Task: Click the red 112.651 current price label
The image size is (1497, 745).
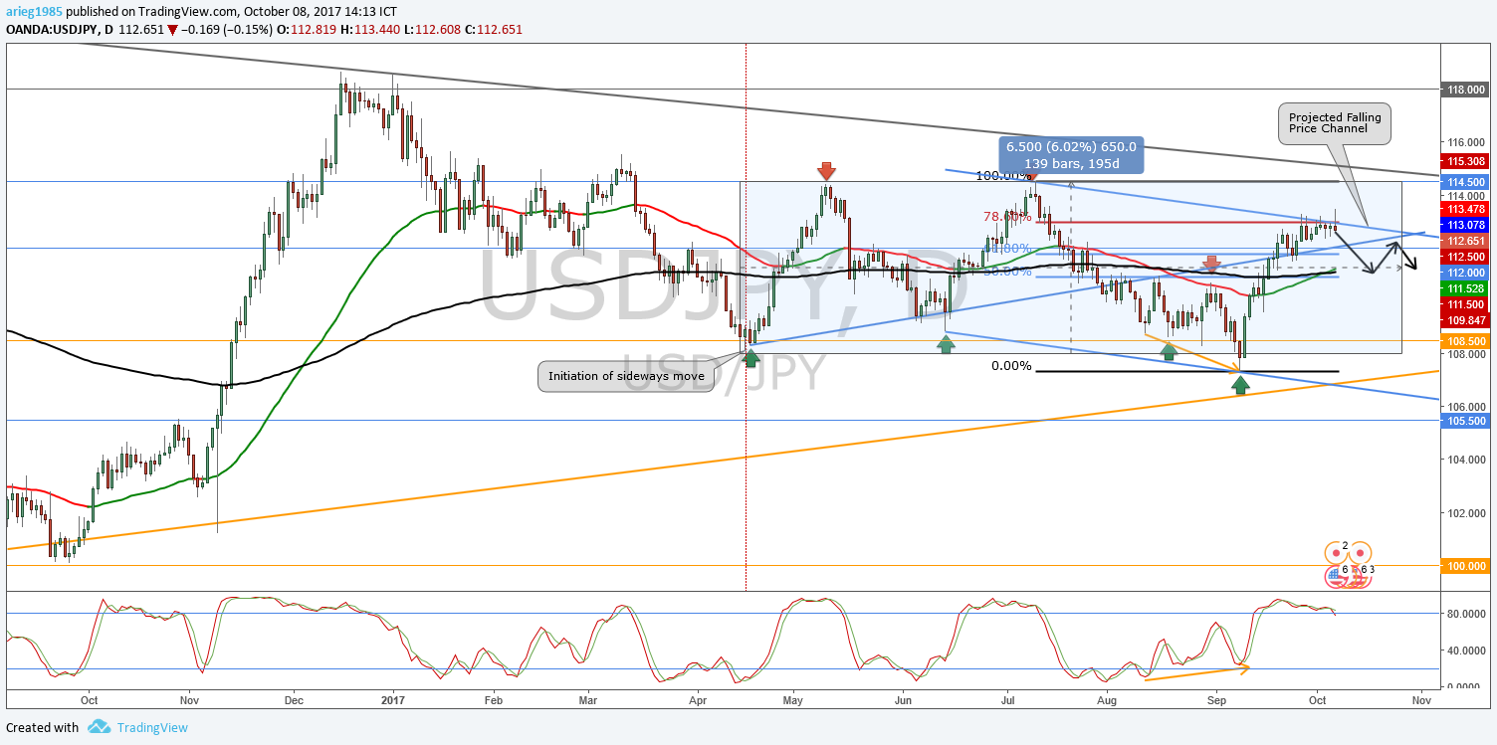Action: pyautogui.click(x=1464, y=241)
